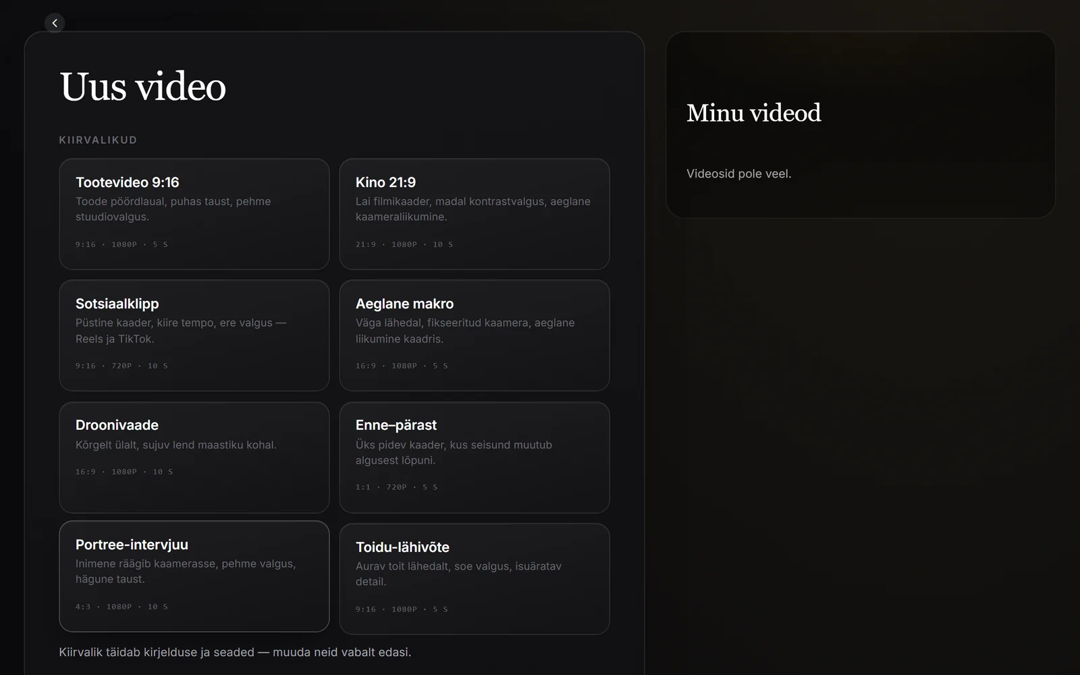Click the 'Kiirvalik täidab kirjelduse ja seaded' hint
This screenshot has height=675, width=1080.
[235, 652]
